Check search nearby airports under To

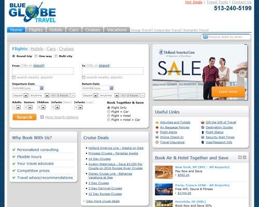coord(83,77)
